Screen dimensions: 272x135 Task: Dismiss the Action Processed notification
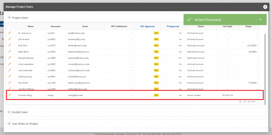260,20
